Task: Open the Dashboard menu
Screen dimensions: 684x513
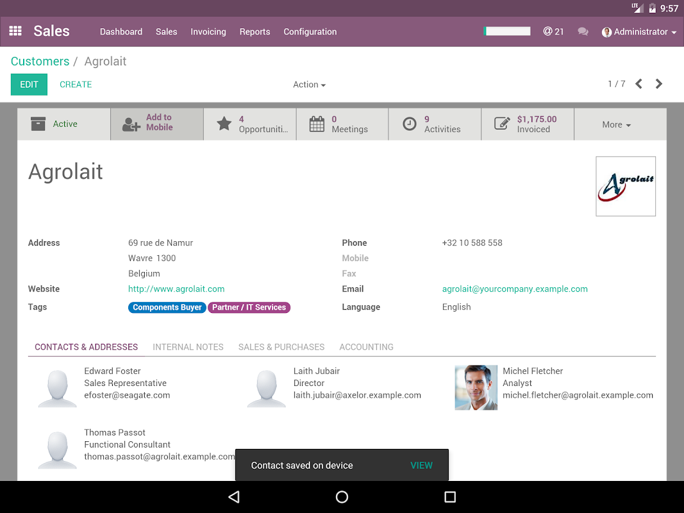Action: click(121, 32)
